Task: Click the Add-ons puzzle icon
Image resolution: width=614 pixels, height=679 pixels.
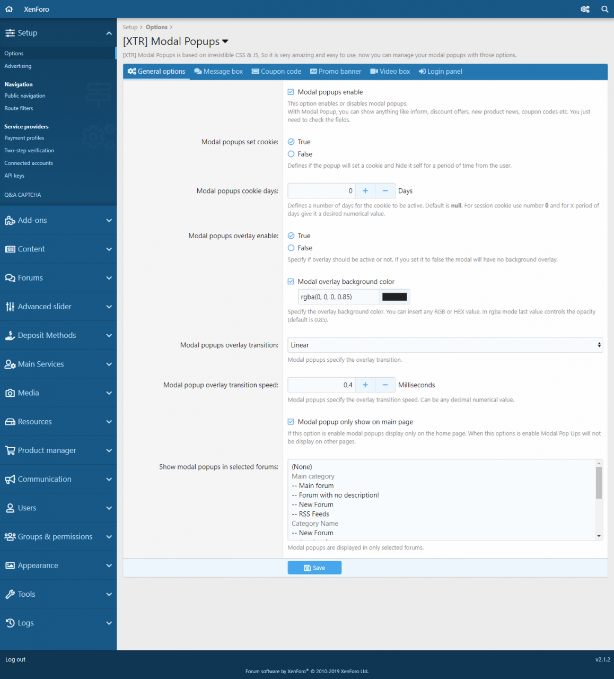Action: click(x=10, y=221)
